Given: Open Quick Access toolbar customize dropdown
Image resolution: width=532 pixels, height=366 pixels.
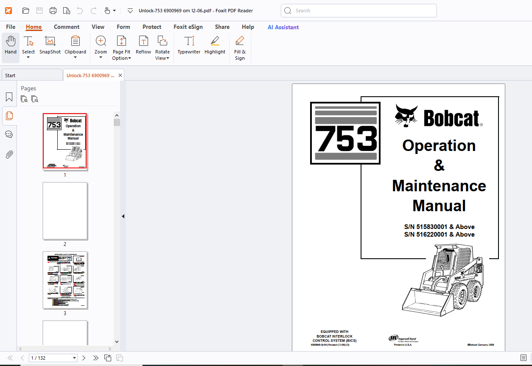Looking at the screenshot, I should [130, 11].
